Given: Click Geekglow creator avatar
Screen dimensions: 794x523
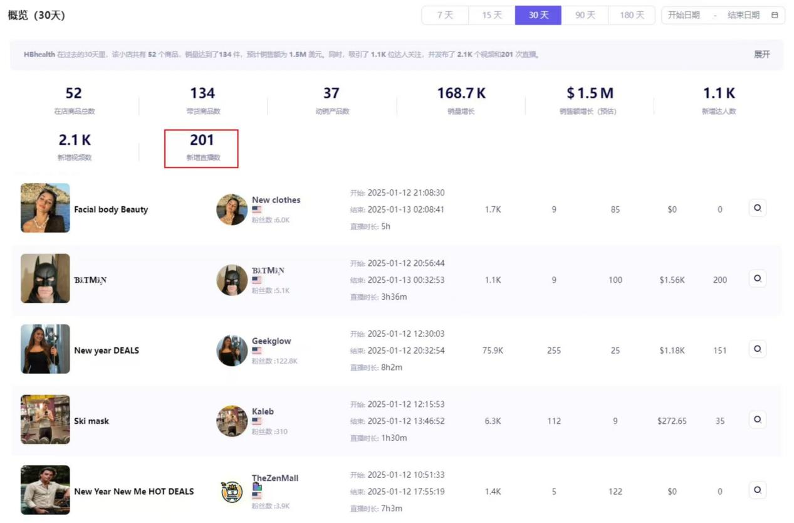Looking at the screenshot, I should click(x=232, y=351).
